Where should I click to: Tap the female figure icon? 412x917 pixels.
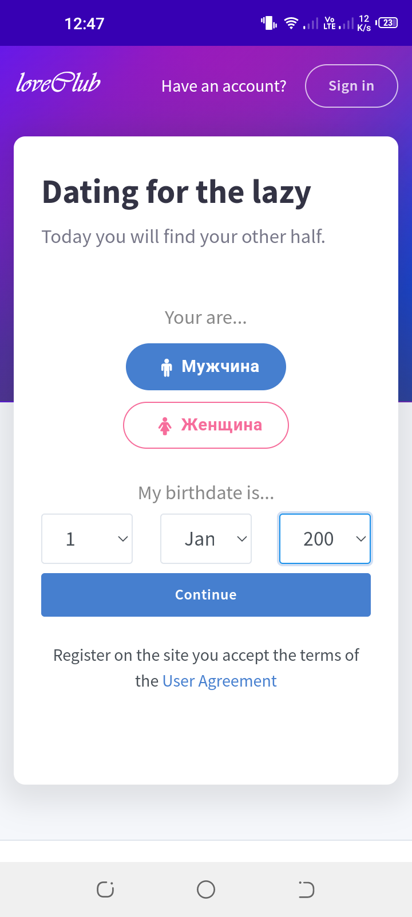click(165, 426)
